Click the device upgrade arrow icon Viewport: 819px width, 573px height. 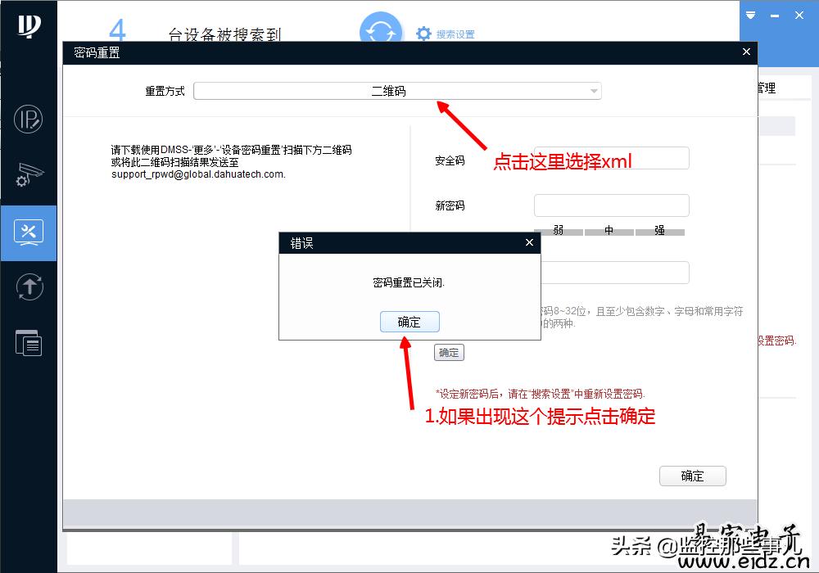(28, 286)
